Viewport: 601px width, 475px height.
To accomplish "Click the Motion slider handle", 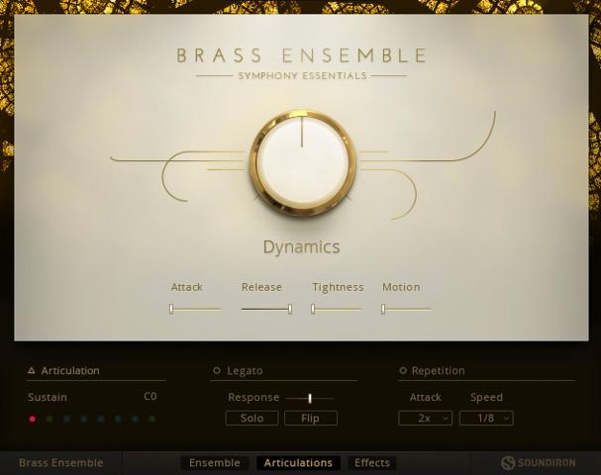I will (383, 309).
